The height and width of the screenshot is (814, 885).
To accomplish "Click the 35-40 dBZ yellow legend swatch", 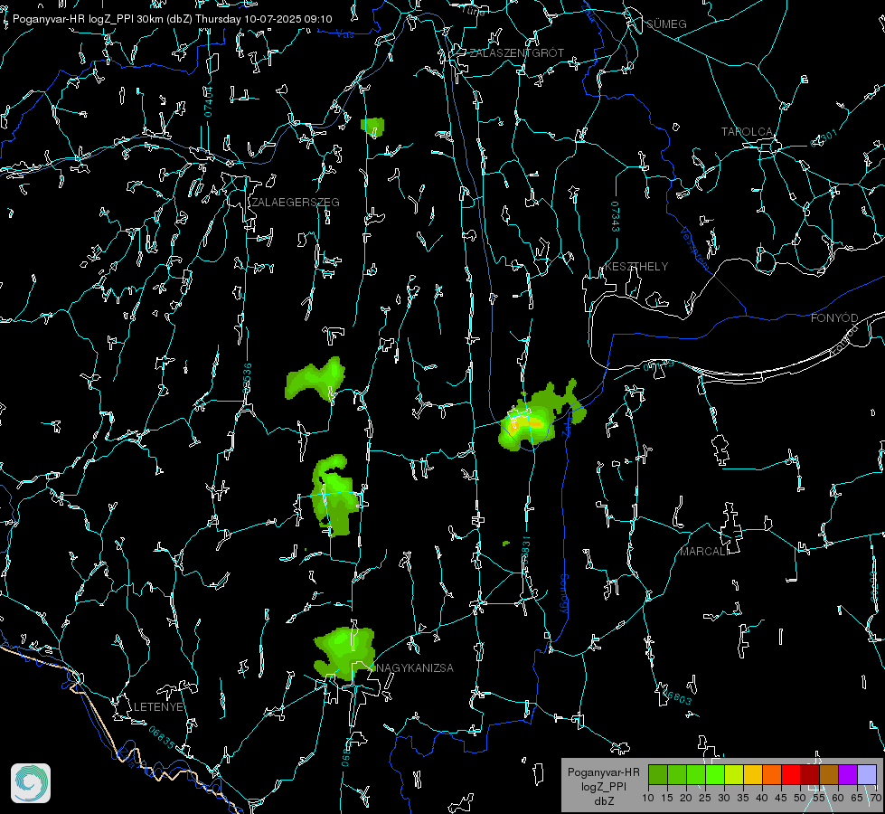I will coord(753,774).
